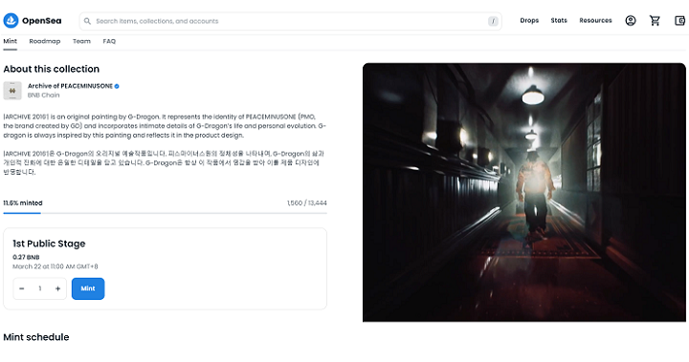
Task: Click the Archive of PEACEMINUSONE collection avatar
Action: click(12, 91)
